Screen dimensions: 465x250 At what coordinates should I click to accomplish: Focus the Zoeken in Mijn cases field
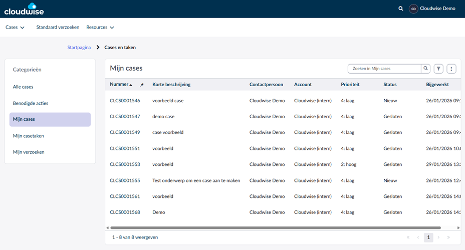384,69
